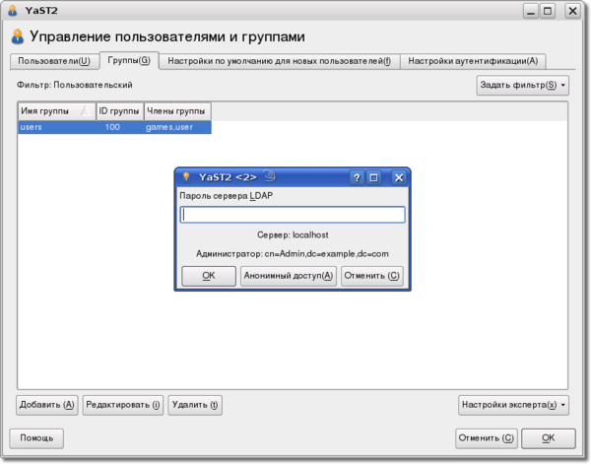Image resolution: width=591 pixels, height=464 pixels.
Task: Switch to the Пользователи tab
Action: [x=54, y=61]
